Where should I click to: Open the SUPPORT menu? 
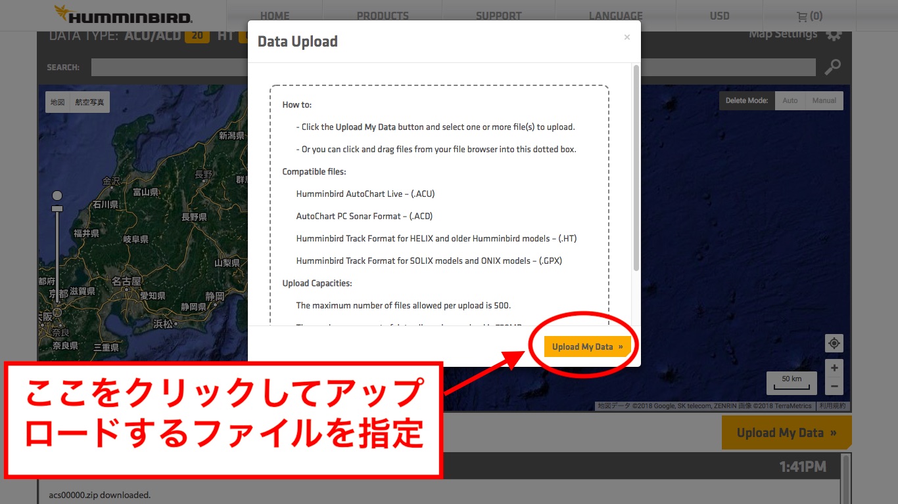point(498,16)
